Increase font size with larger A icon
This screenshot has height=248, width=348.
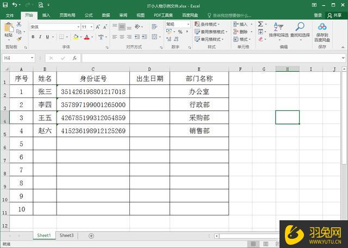(x=98, y=27)
